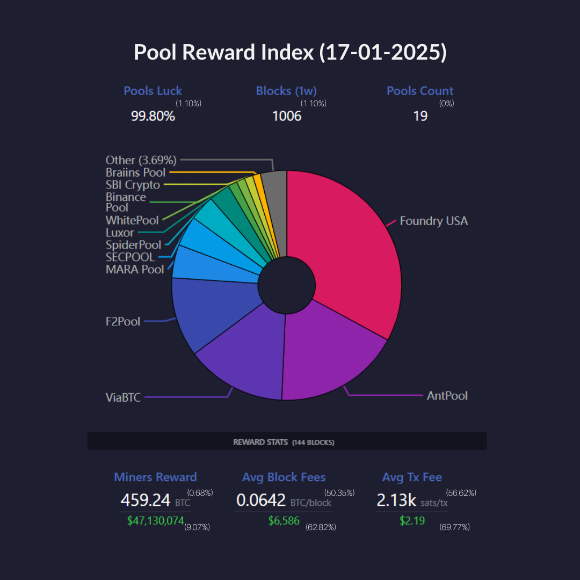580x580 pixels.
Task: Click the (62.82%) change under Avg Block Fees
Action: 321,527
